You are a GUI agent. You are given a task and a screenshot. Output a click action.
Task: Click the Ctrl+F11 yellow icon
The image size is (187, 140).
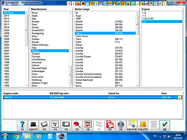click(x=143, y=125)
